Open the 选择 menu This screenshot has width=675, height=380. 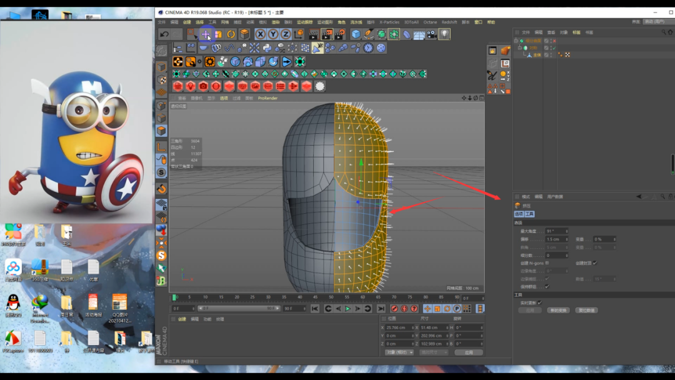[x=200, y=22]
